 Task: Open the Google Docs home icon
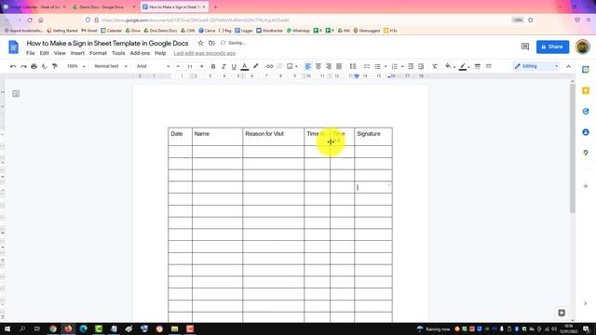pos(13,47)
